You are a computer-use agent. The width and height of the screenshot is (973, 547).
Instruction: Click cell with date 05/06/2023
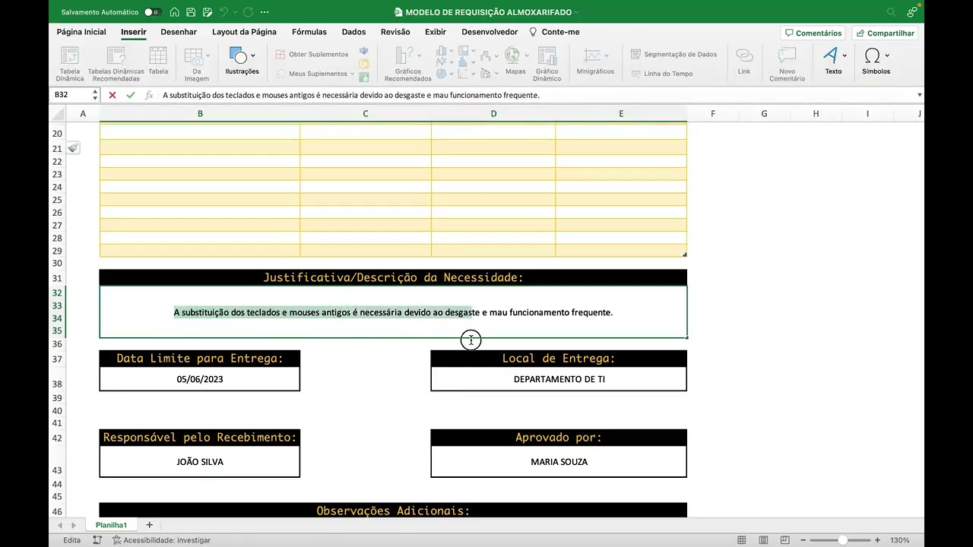200,379
